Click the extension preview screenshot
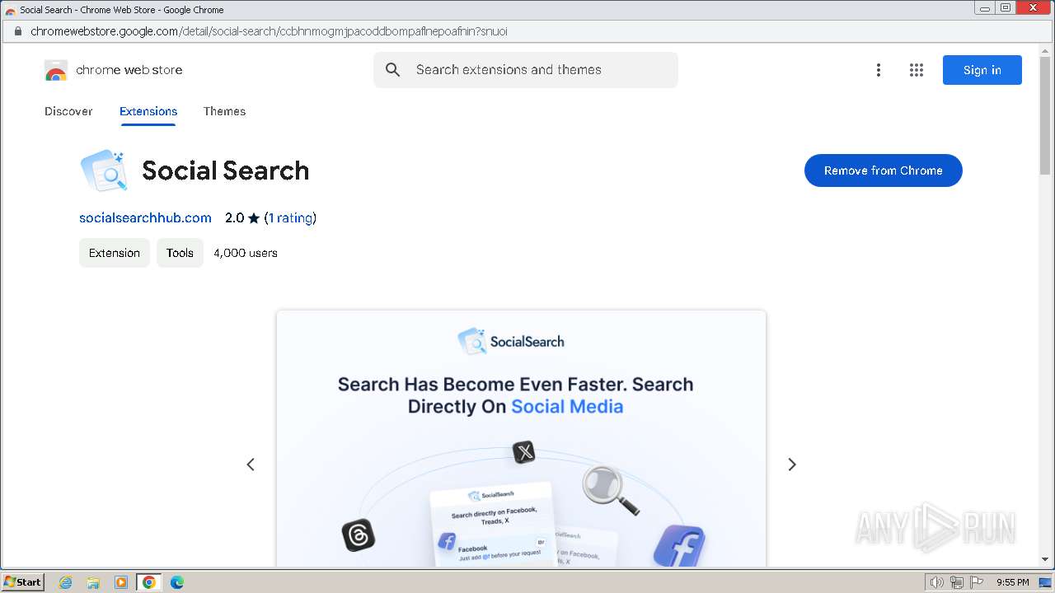Screen dimensions: 1055x593 pyautogui.click(x=521, y=439)
